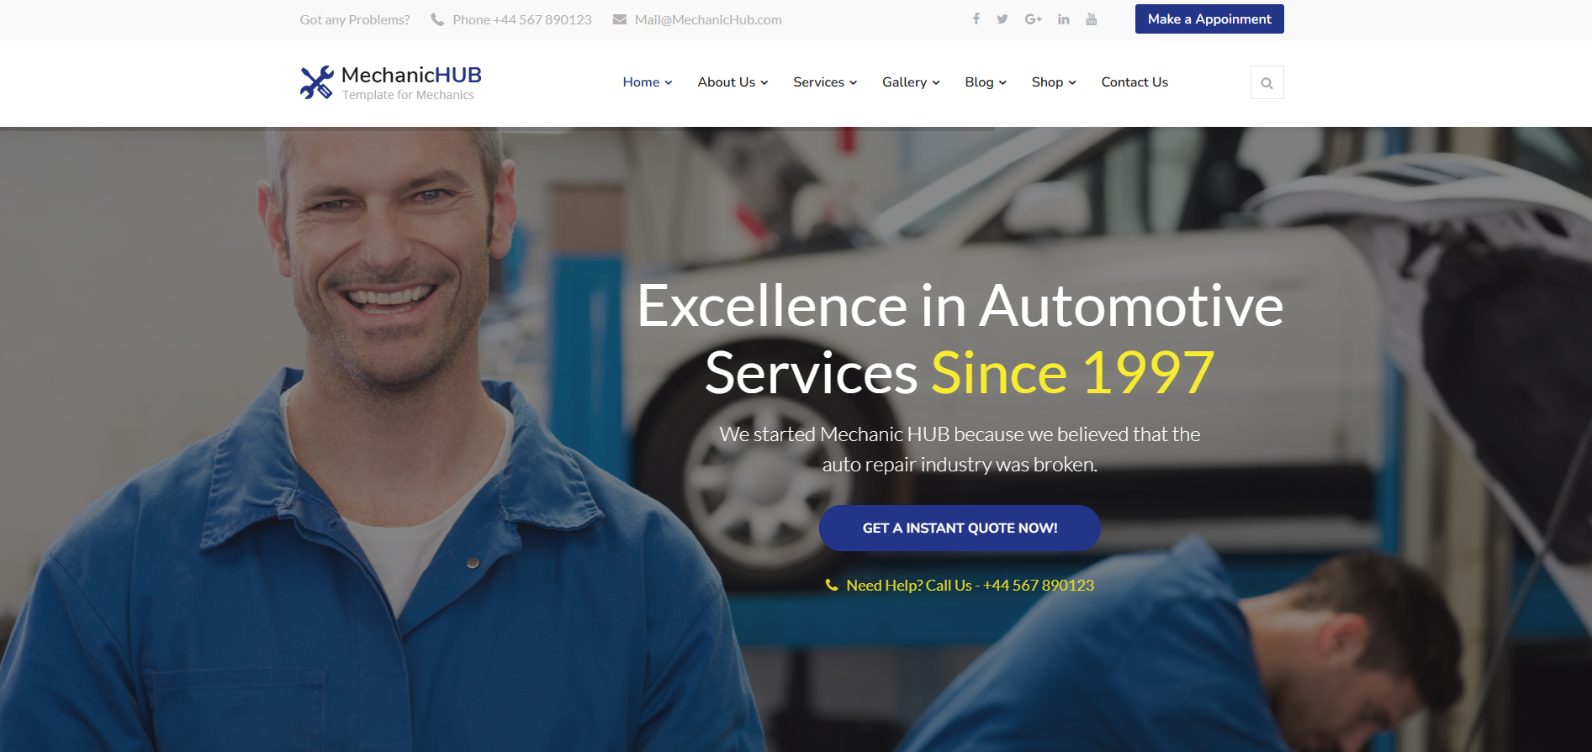Open the Blog menu item

coord(986,82)
